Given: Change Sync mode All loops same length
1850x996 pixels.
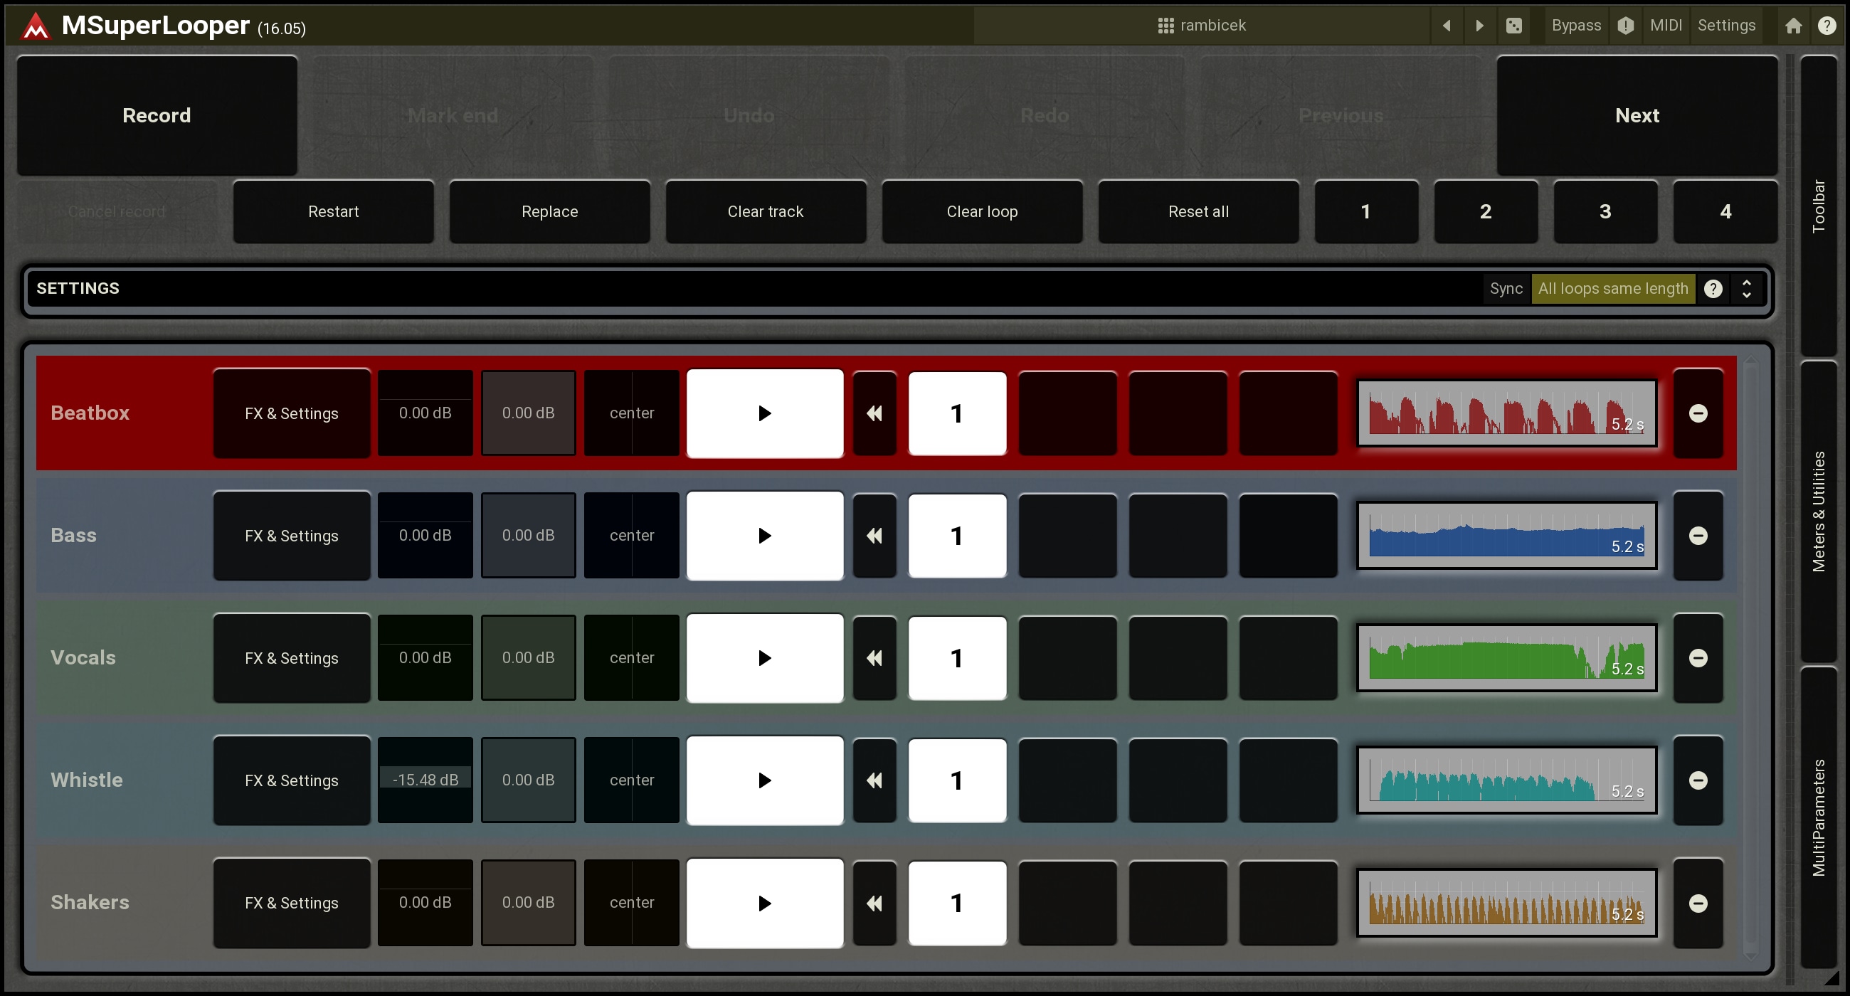Looking at the screenshot, I should (x=1612, y=289).
